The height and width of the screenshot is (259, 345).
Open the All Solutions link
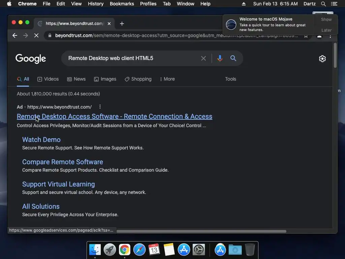click(41, 206)
